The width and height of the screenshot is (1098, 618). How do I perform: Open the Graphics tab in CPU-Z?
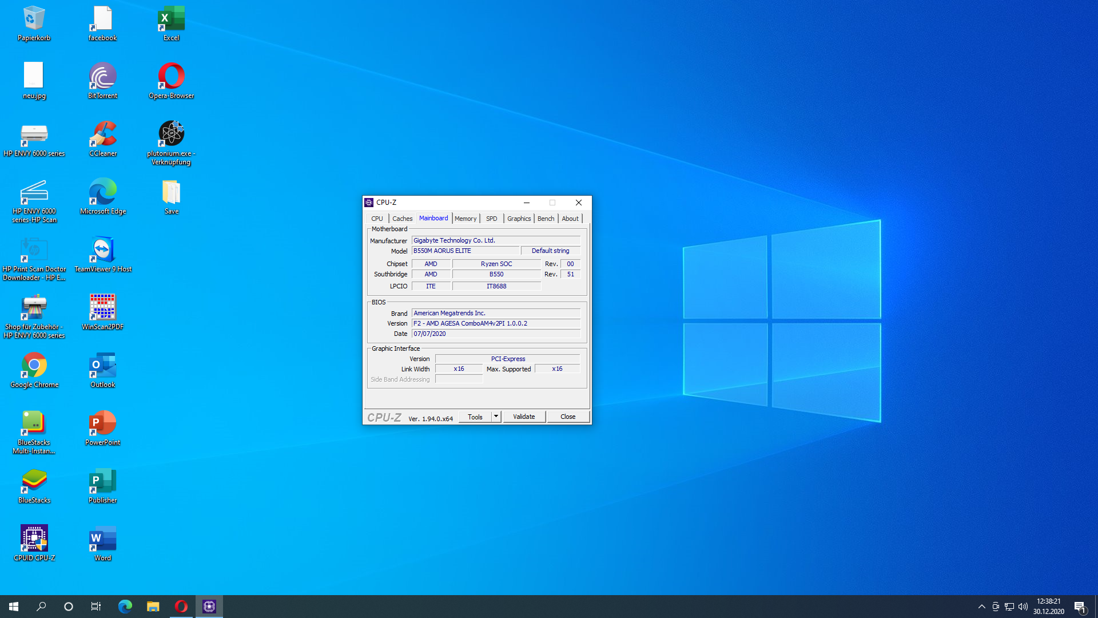pos(519,219)
